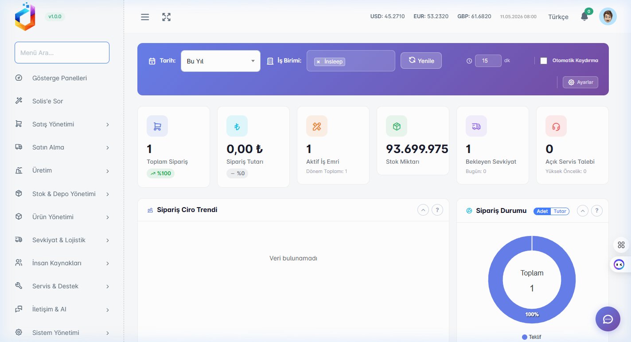Click the blue Teklif legend marker
Image resolution: width=631 pixels, height=342 pixels.
click(x=525, y=337)
